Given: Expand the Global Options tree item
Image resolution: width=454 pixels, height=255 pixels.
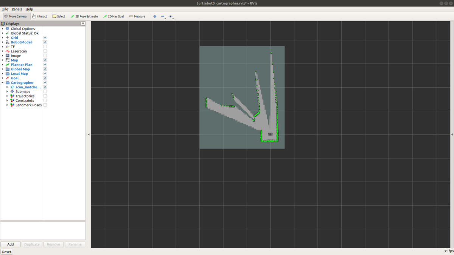Looking at the screenshot, I should 3,28.
